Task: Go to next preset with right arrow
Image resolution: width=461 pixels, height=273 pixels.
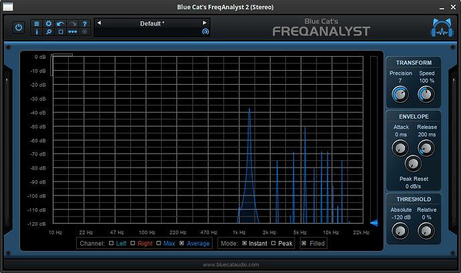Action: coord(204,23)
